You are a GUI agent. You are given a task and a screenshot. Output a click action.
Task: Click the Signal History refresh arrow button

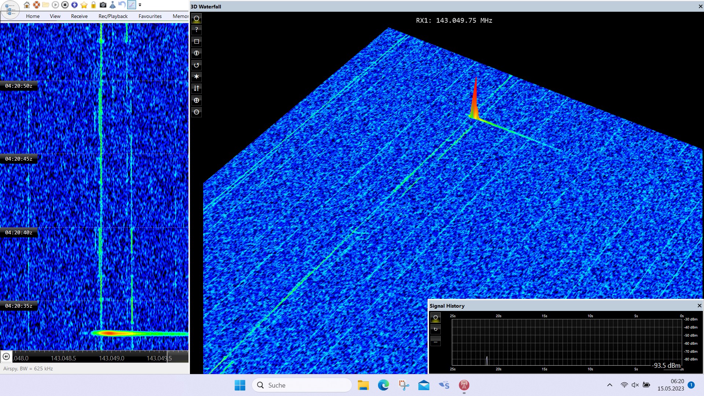(436, 329)
